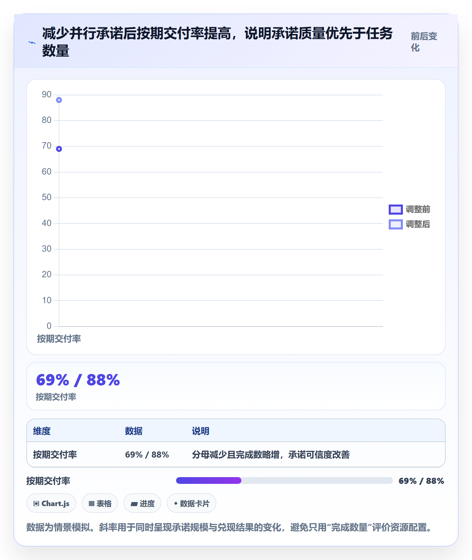Click the large 69% / 88% card value
472x560 pixels.
[78, 380]
